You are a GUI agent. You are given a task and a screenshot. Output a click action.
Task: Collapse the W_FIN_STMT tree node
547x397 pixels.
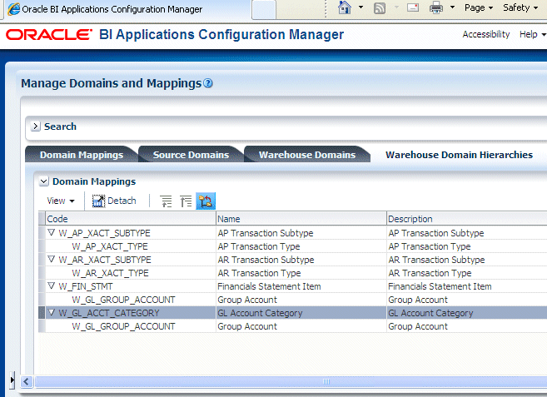coord(52,285)
